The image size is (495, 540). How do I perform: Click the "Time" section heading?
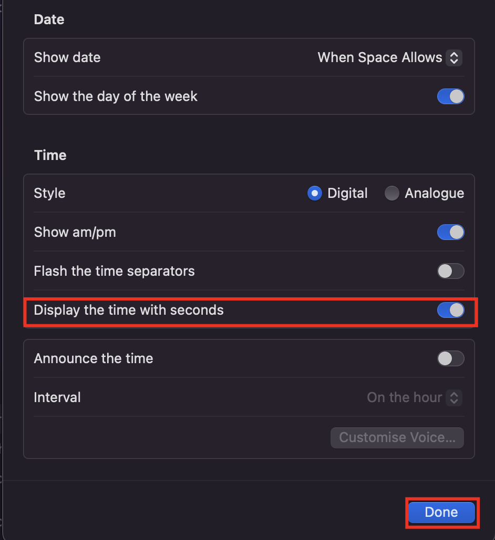(50, 155)
